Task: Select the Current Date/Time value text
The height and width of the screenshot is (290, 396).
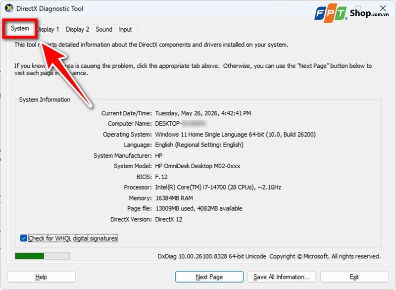Action: click(203, 113)
